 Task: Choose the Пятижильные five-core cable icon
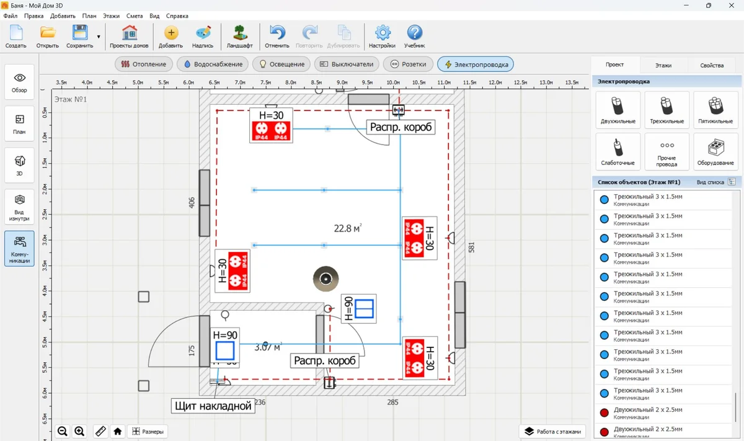click(715, 110)
